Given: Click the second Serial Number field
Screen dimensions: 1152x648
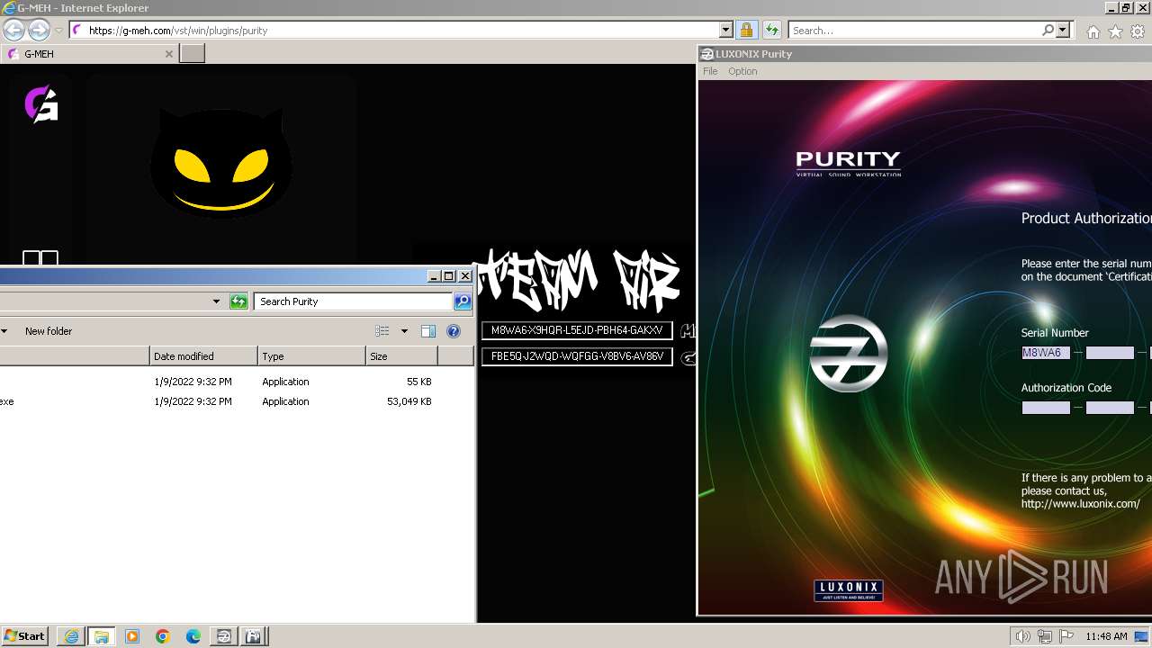Looking at the screenshot, I should point(1110,353).
